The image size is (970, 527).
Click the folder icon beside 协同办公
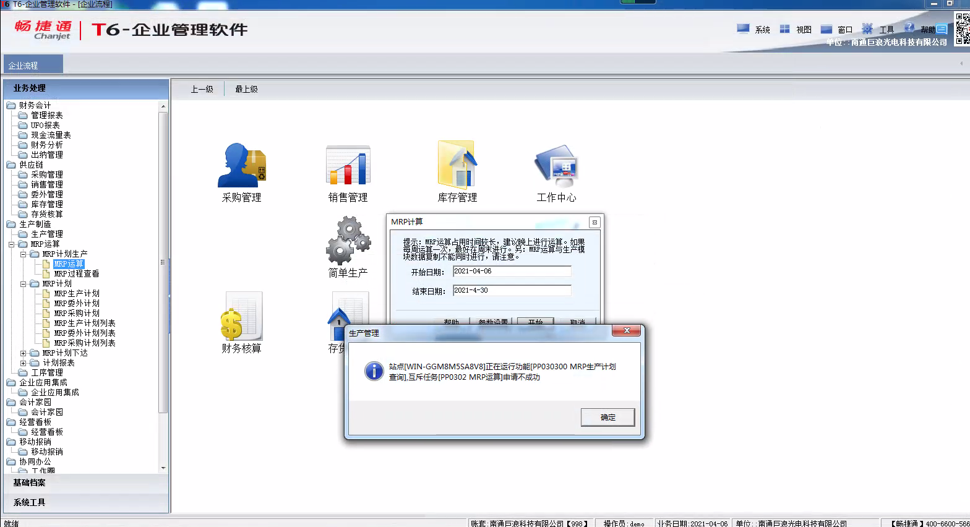pos(11,461)
